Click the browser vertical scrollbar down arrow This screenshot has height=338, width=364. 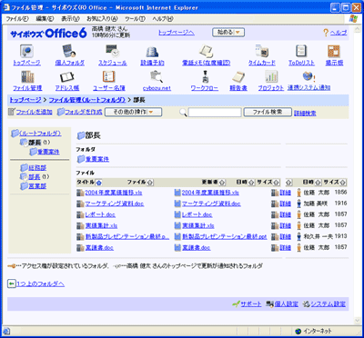click(x=357, y=321)
